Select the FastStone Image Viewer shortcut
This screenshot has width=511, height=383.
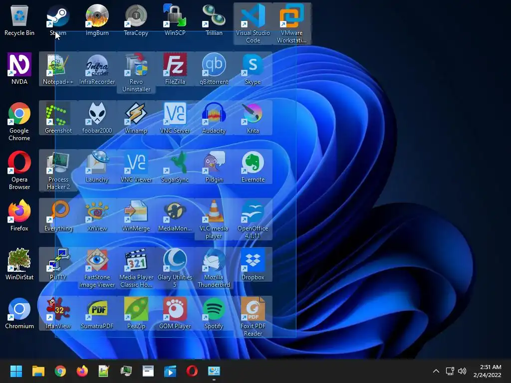(97, 268)
